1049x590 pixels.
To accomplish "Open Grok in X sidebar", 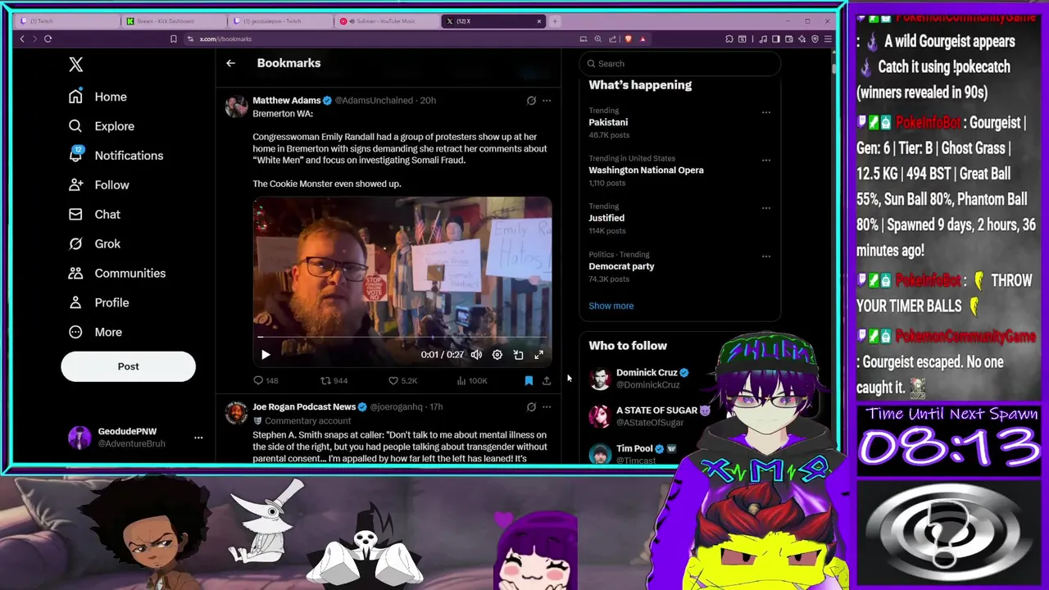I will click(x=94, y=244).
